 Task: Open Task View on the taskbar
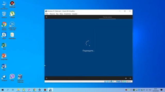pos(13,90)
